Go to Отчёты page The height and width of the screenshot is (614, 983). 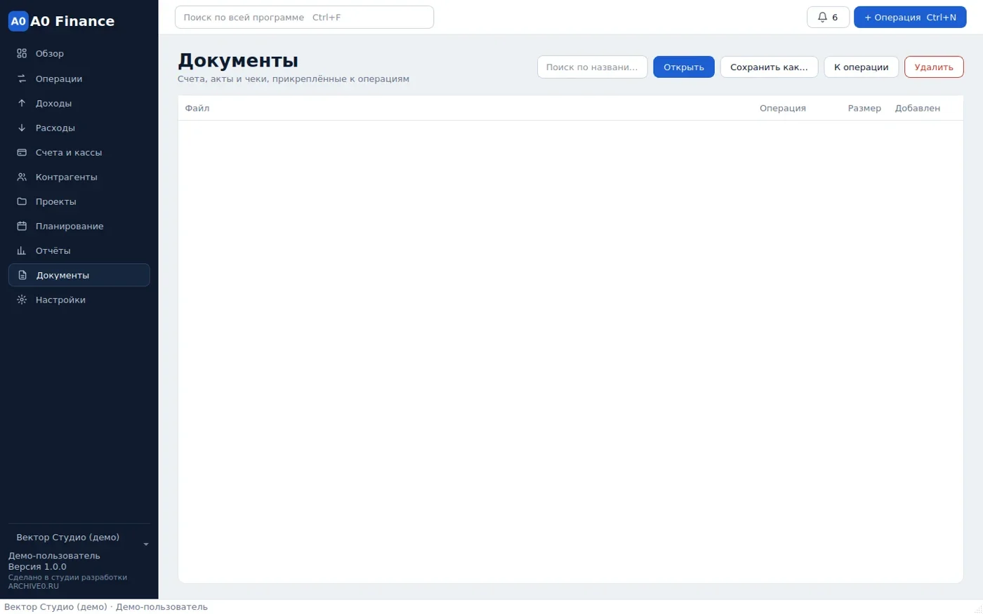pos(79,251)
